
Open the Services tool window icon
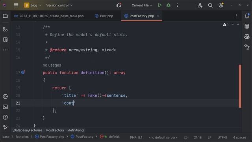click(x=5, y=96)
